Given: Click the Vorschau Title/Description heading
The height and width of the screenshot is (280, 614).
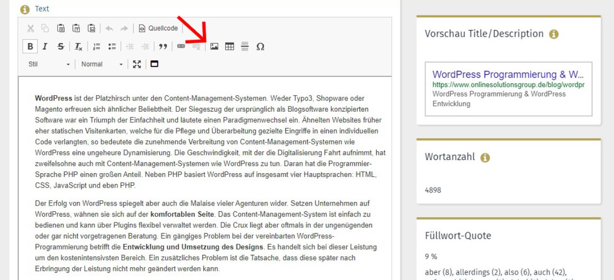Looking at the screenshot, I should (485, 34).
